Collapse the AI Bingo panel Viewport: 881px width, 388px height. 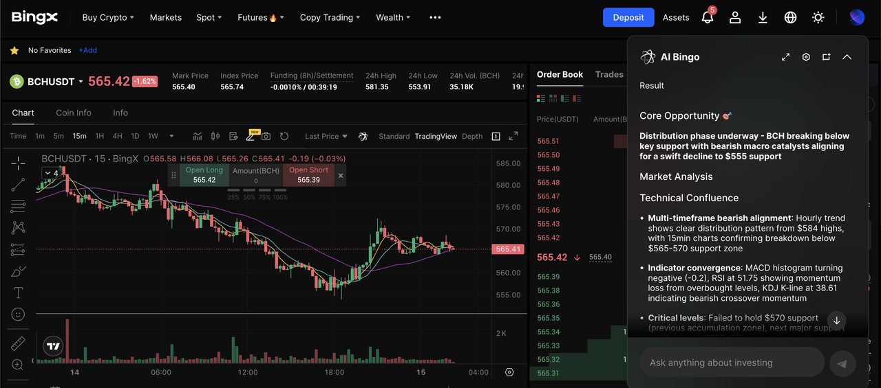(847, 57)
